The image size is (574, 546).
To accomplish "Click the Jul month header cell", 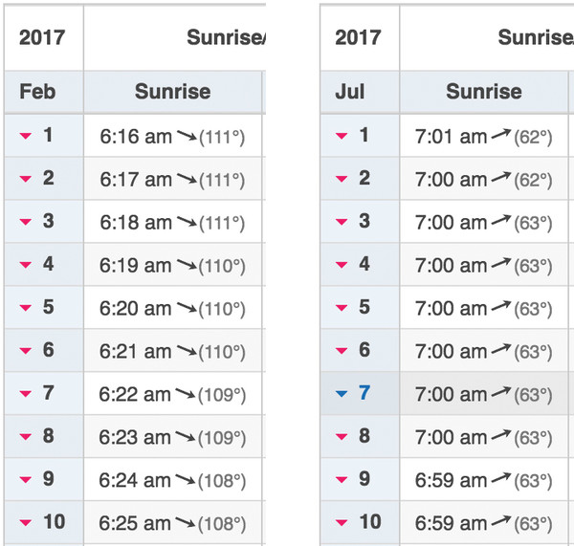I will pos(351,92).
